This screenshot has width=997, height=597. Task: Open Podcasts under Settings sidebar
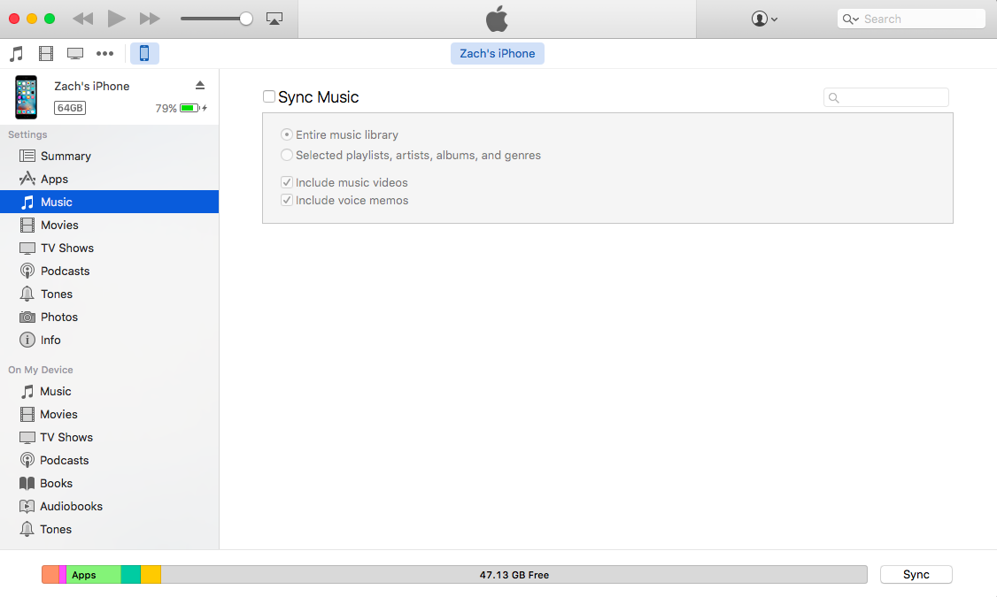click(x=110, y=271)
